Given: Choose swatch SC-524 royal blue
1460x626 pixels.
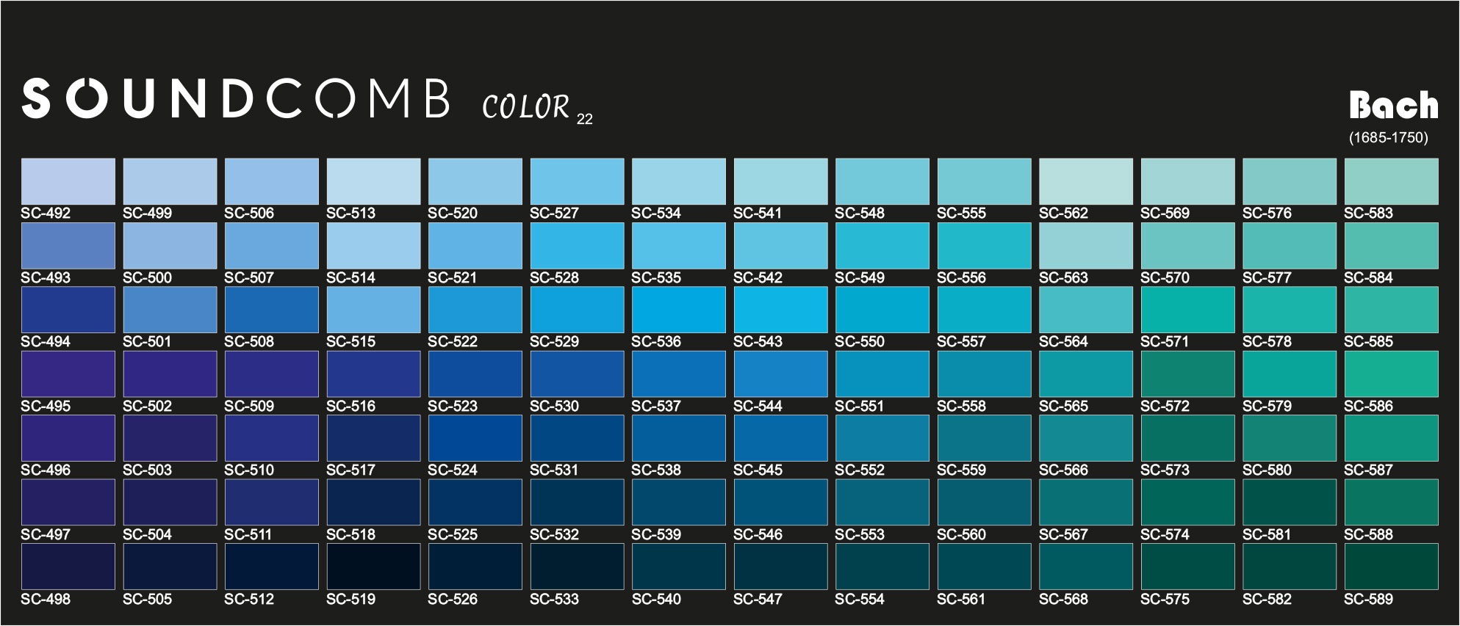Looking at the screenshot, I should 475,438.
